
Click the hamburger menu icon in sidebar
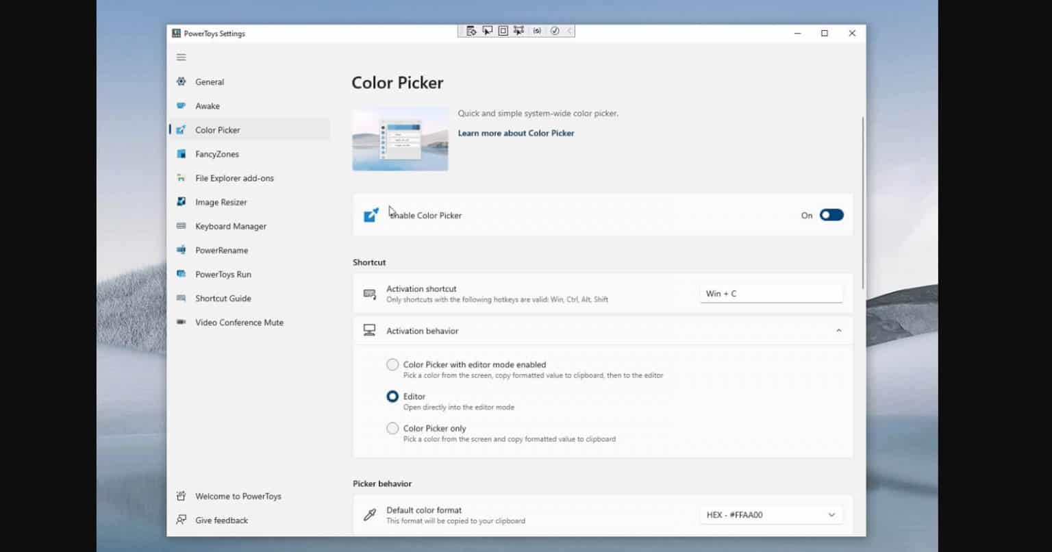[181, 58]
